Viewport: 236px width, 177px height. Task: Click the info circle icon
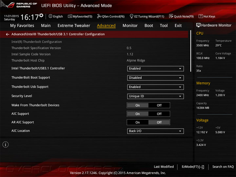6,145
